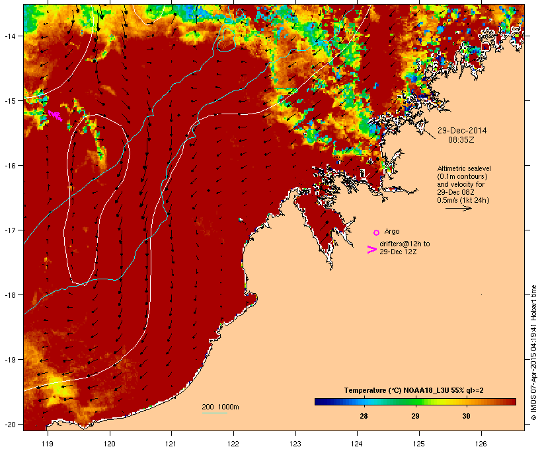Click the 'Temperature (°C) NOAA18_L3U 55% ql>=2' title
The image size is (542, 449).
[x=414, y=391]
